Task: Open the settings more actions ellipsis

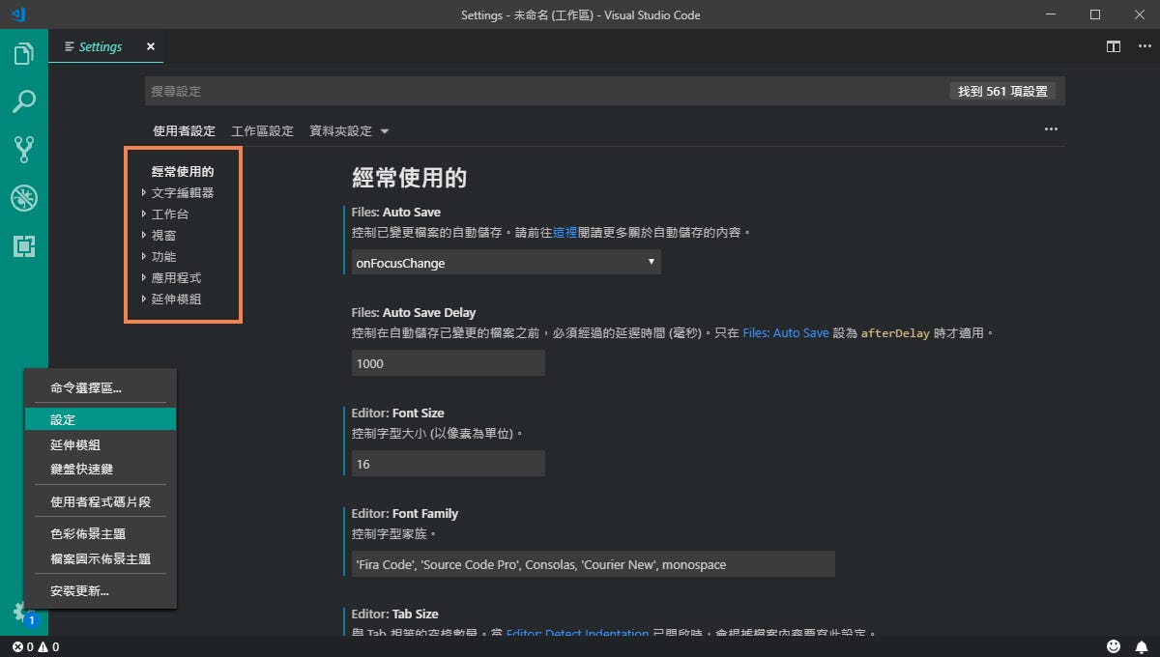Action: tap(1051, 129)
